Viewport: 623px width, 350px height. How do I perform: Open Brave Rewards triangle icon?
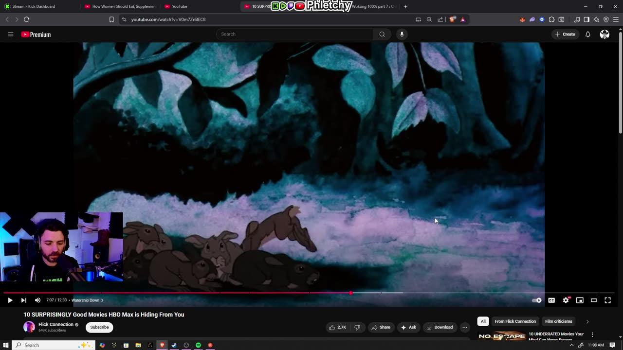click(462, 19)
